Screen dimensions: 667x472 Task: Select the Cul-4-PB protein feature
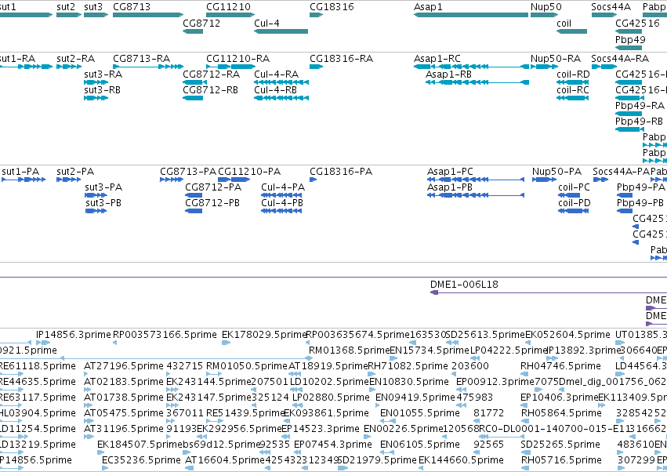click(x=281, y=211)
